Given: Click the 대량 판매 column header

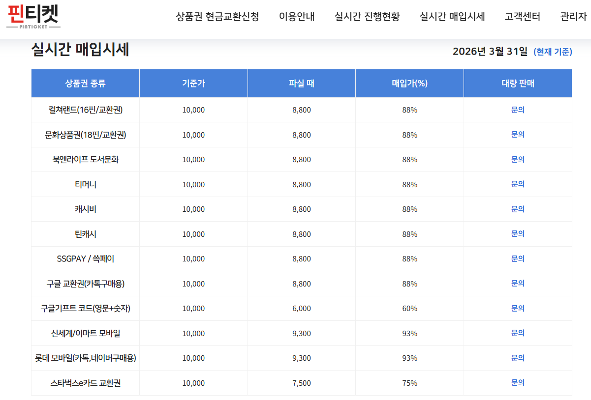Looking at the screenshot, I should click(x=518, y=84).
